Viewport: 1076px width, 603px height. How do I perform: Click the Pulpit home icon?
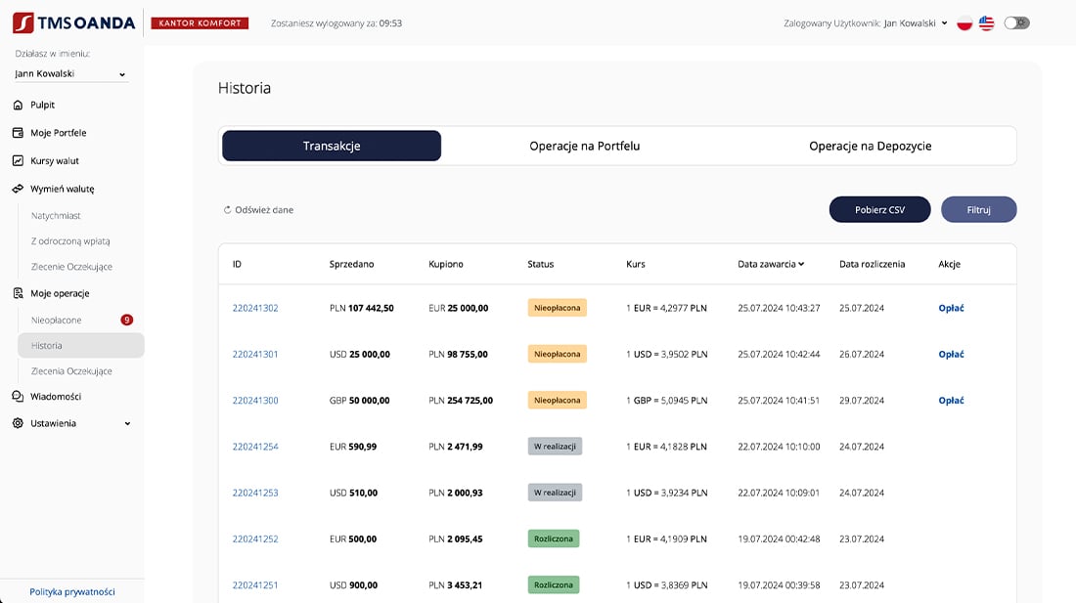(x=18, y=105)
